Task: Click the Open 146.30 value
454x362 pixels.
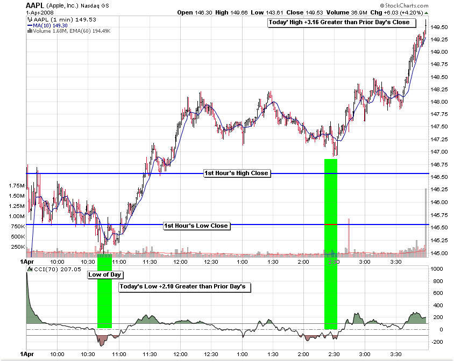Action: [195, 13]
